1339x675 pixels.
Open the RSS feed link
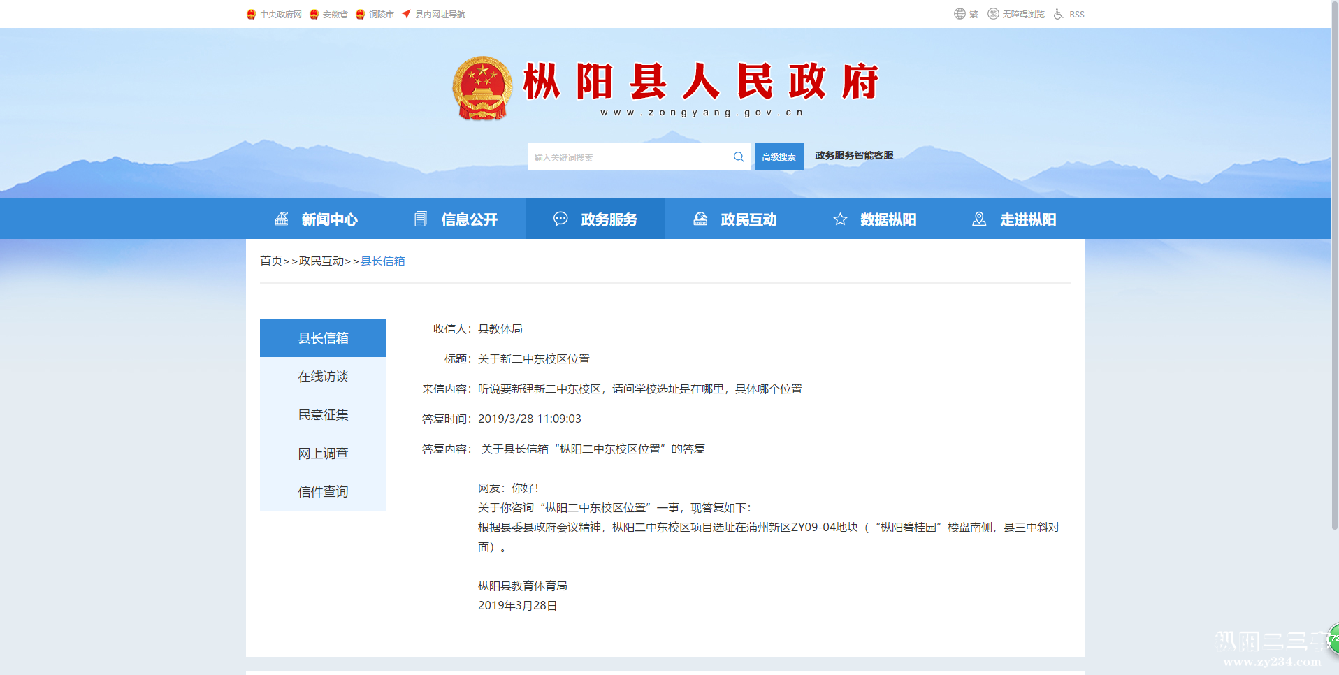1077,14
